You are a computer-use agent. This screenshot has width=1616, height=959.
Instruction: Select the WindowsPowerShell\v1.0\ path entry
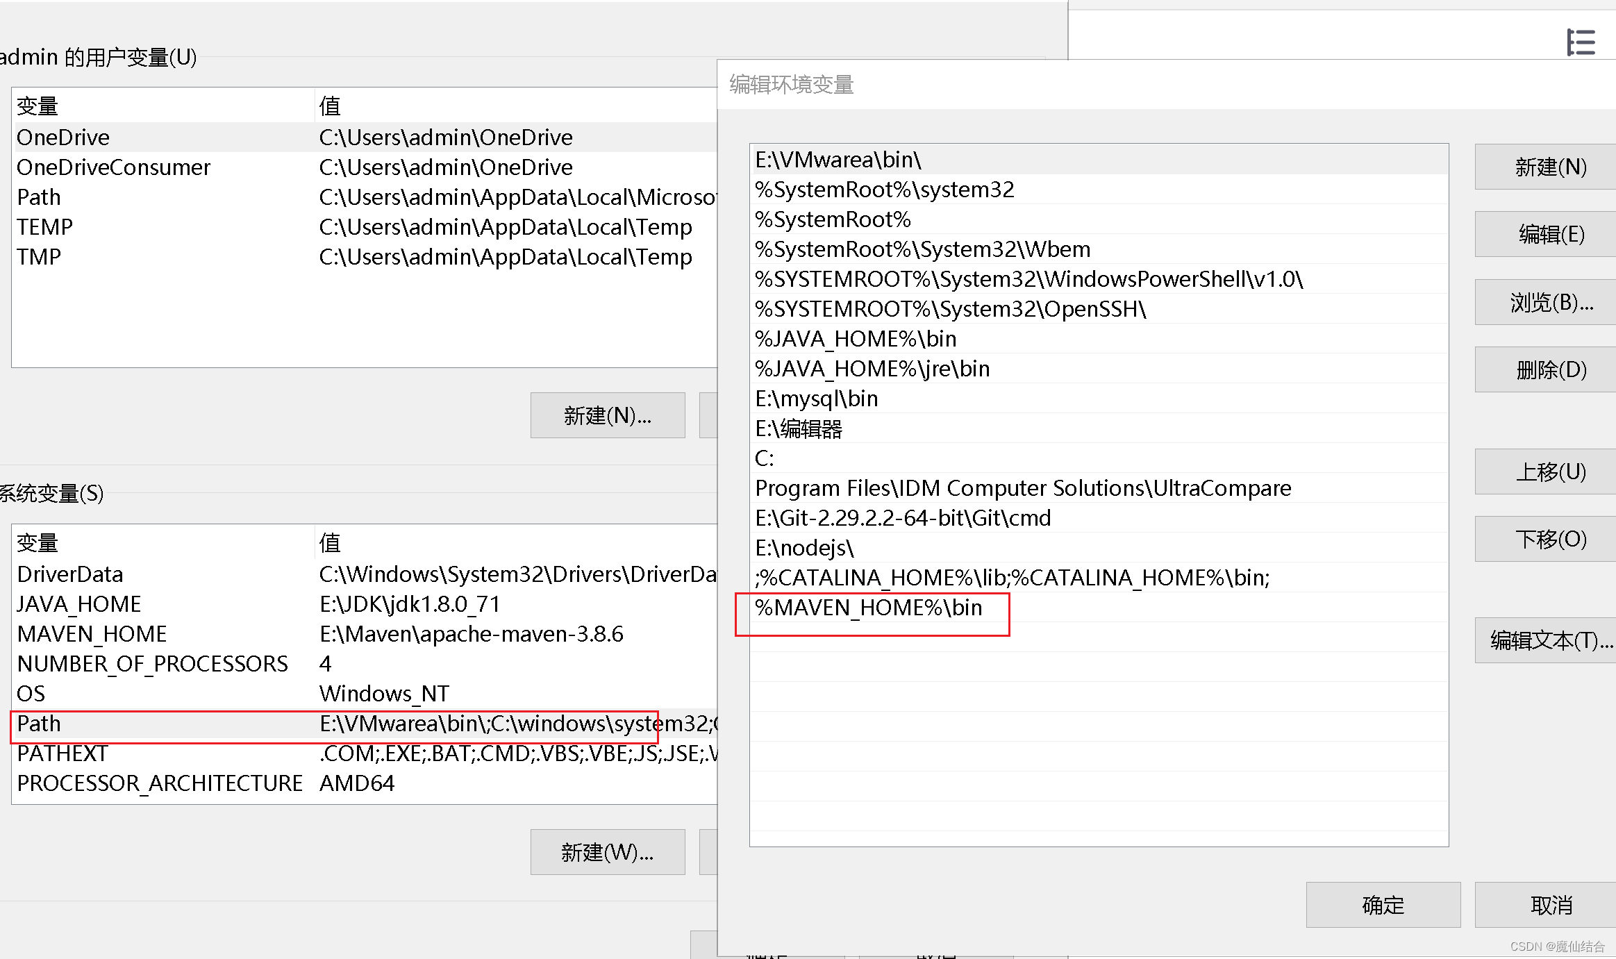pos(1099,279)
